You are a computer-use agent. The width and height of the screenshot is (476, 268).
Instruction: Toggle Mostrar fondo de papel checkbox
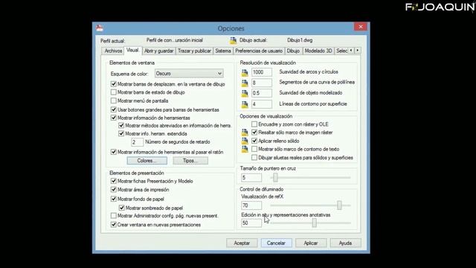pyautogui.click(x=114, y=199)
